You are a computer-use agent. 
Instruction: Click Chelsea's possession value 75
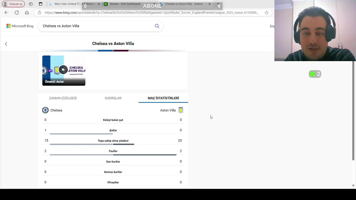tap(46, 141)
